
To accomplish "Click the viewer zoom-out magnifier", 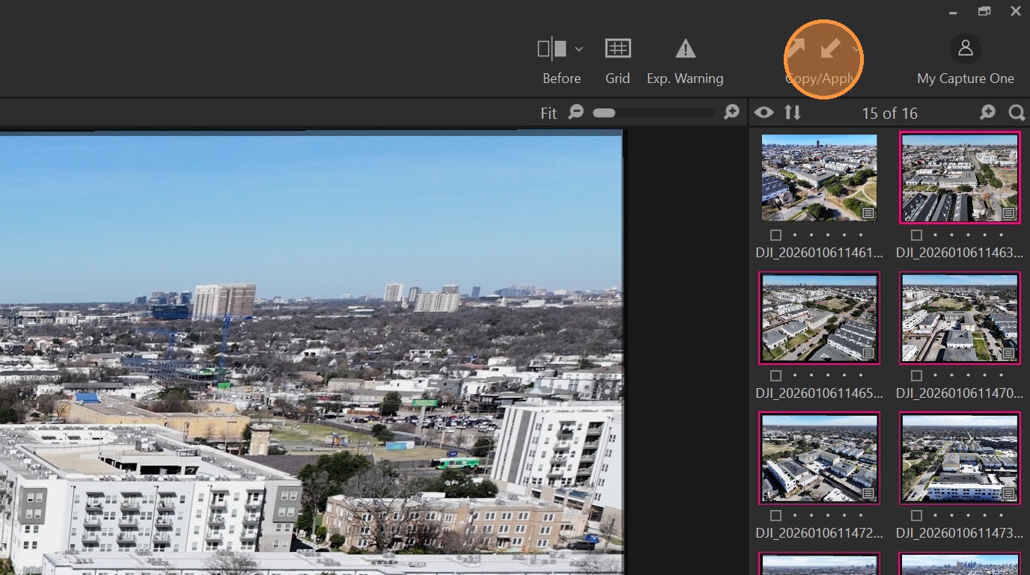I will point(576,112).
